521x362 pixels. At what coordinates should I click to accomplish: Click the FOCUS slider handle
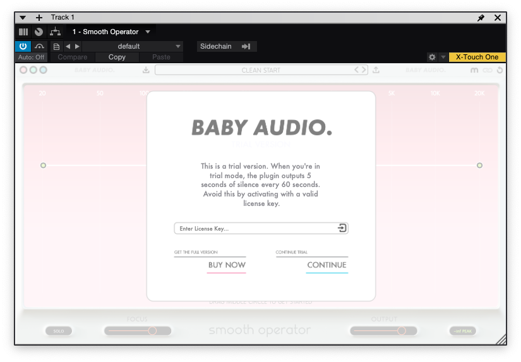pos(152,330)
